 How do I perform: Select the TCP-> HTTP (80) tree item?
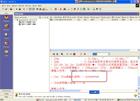[27, 24]
